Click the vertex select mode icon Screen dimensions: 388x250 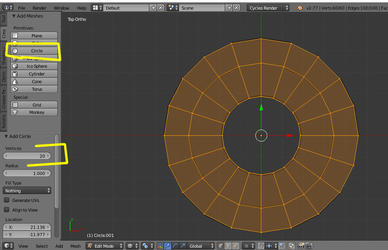click(x=220, y=246)
